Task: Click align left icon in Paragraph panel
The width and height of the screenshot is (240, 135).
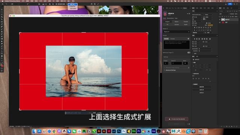Action: pyautogui.click(x=195, y=39)
